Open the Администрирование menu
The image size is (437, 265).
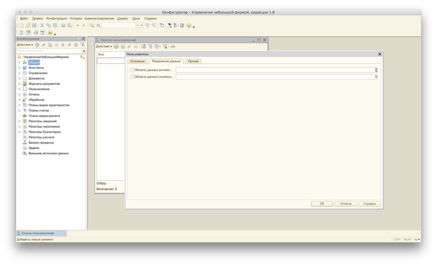pos(99,18)
